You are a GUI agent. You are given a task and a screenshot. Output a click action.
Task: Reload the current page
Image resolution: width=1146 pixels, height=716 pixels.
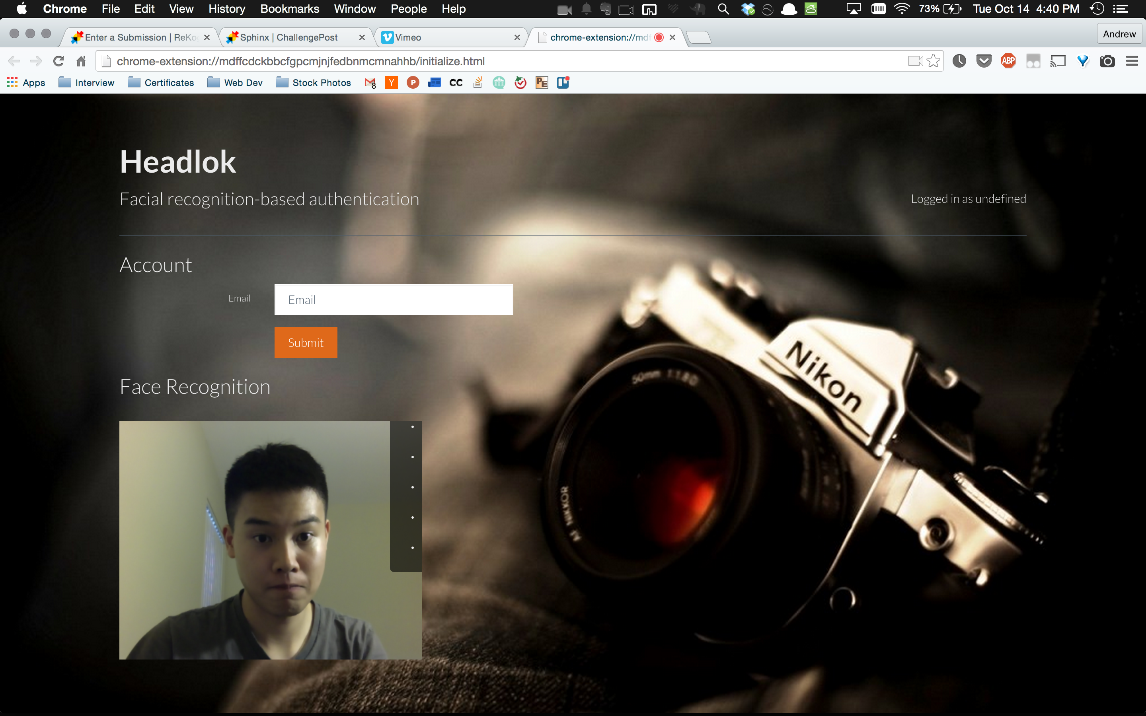click(59, 61)
